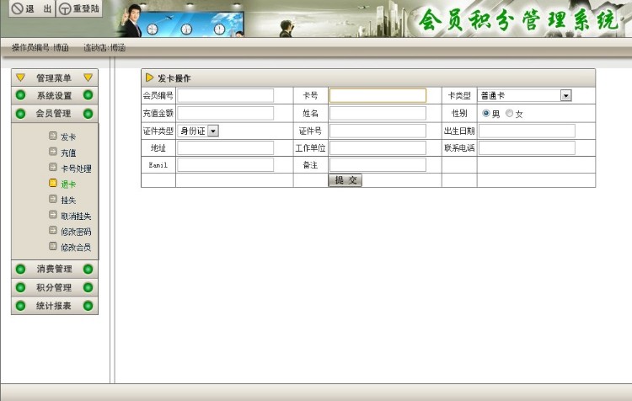
Task: Click the icon beside 取消挂失 submenu
Action: tap(53, 215)
